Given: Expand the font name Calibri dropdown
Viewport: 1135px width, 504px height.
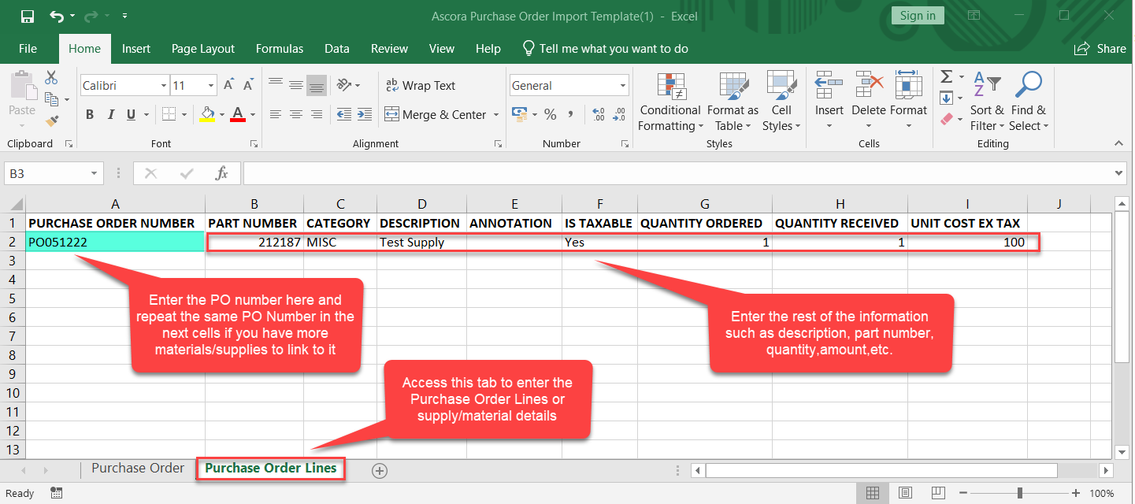Looking at the screenshot, I should [164, 86].
